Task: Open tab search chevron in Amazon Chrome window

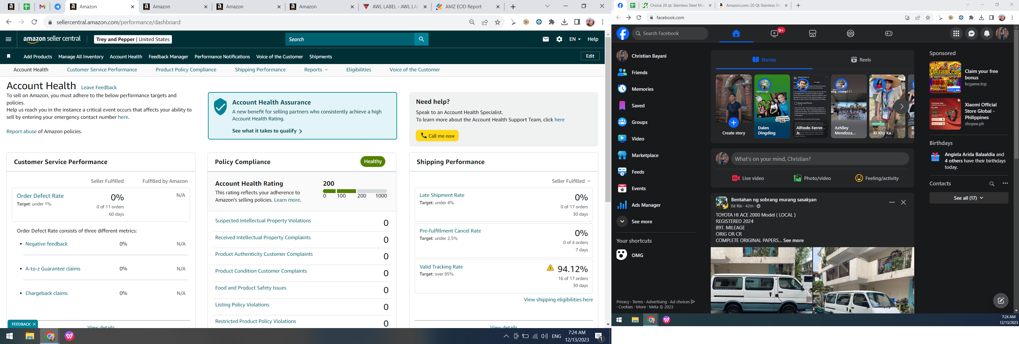Action: (547, 6)
